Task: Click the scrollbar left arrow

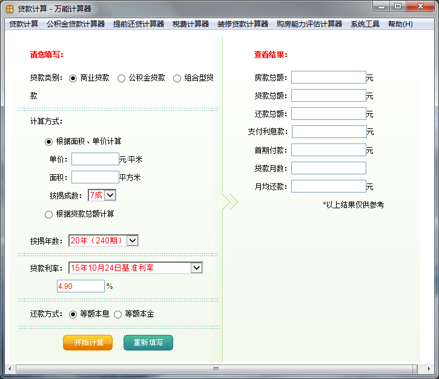Action: tap(10, 369)
